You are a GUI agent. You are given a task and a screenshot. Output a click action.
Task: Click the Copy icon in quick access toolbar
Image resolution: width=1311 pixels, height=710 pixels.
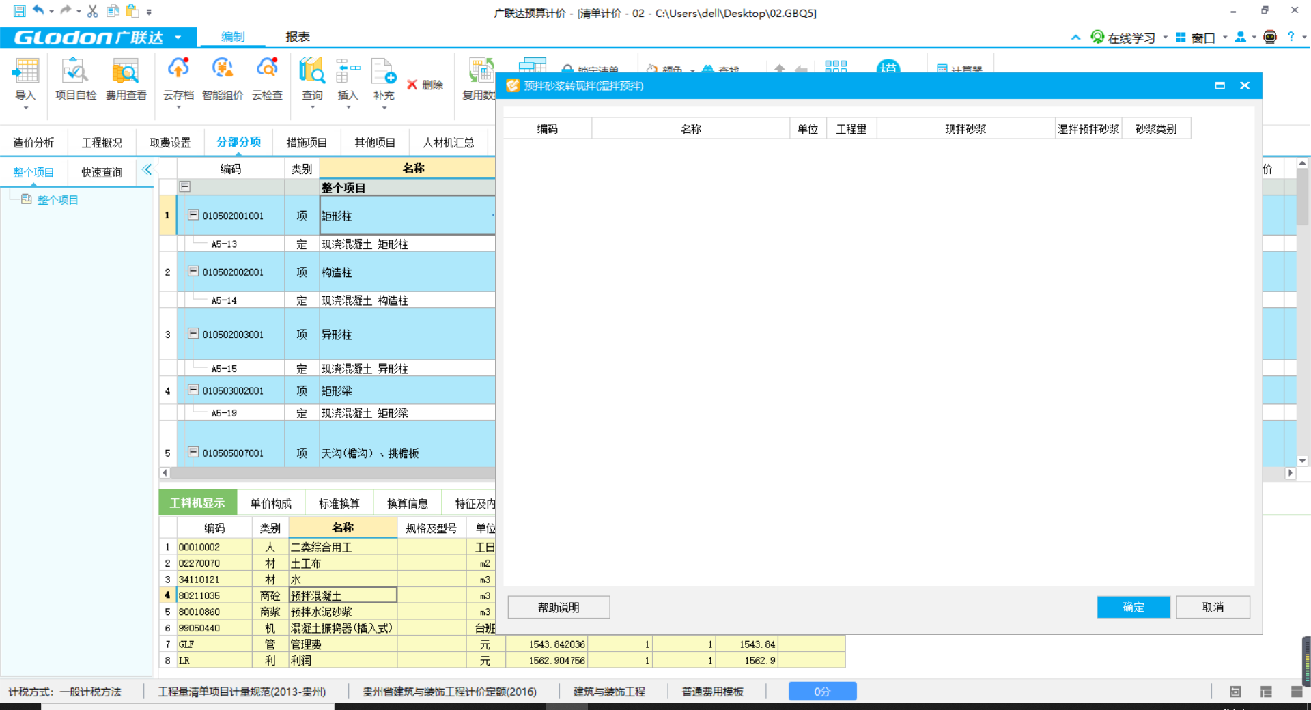[113, 11]
